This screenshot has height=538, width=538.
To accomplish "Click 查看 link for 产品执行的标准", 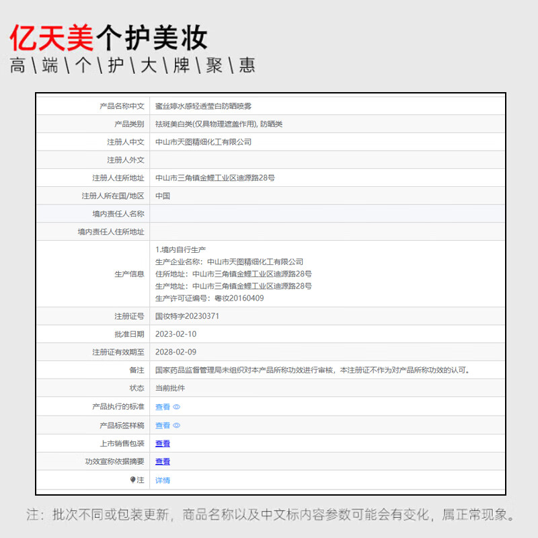I will click(163, 407).
